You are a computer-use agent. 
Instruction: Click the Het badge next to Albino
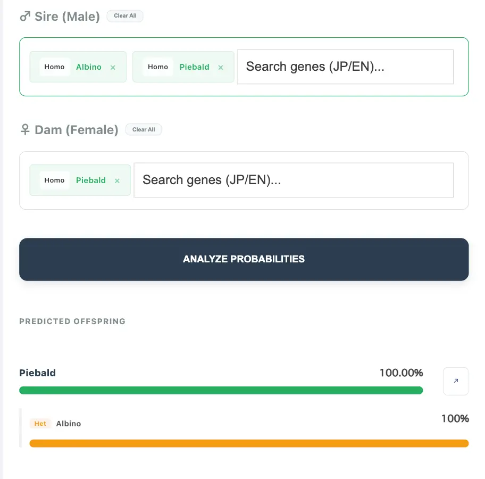coord(40,424)
